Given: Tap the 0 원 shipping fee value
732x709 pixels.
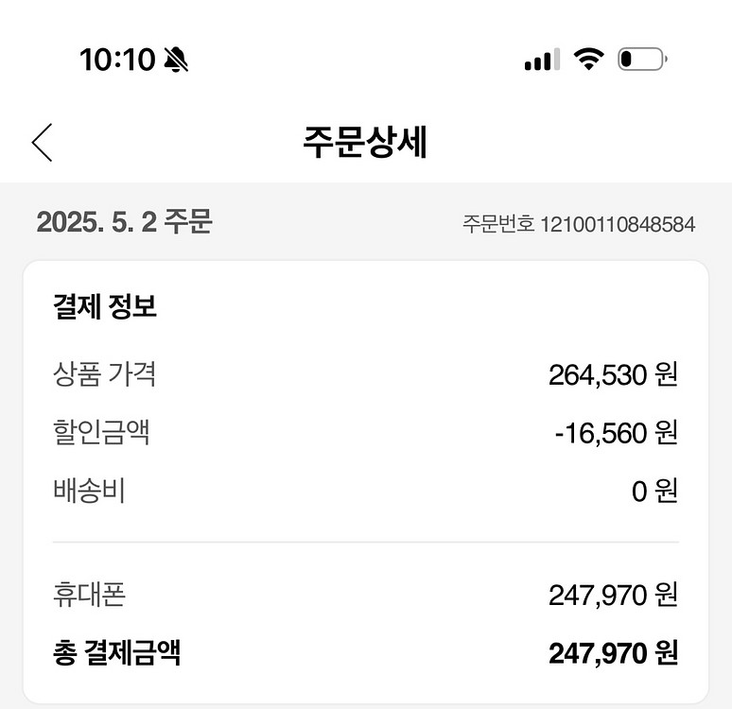Looking at the screenshot, I should pos(654,492).
